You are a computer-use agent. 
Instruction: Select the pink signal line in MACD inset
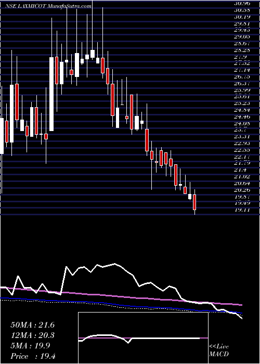(143, 338)
